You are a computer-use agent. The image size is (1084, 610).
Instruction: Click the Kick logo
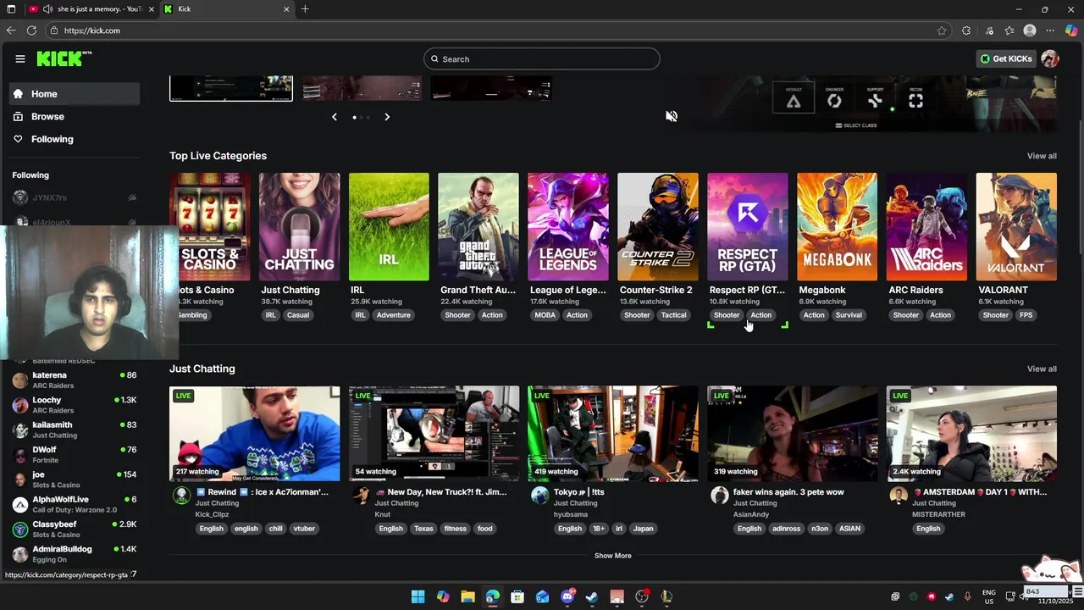64,58
